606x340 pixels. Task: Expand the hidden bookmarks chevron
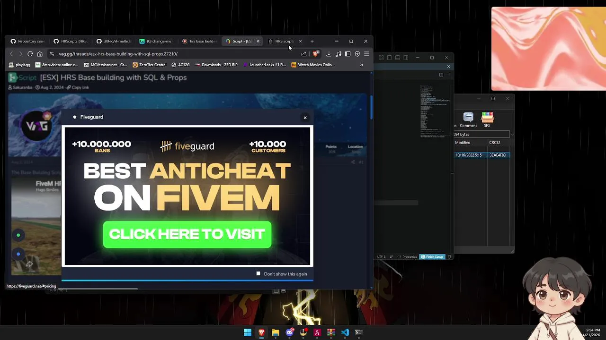tap(362, 65)
